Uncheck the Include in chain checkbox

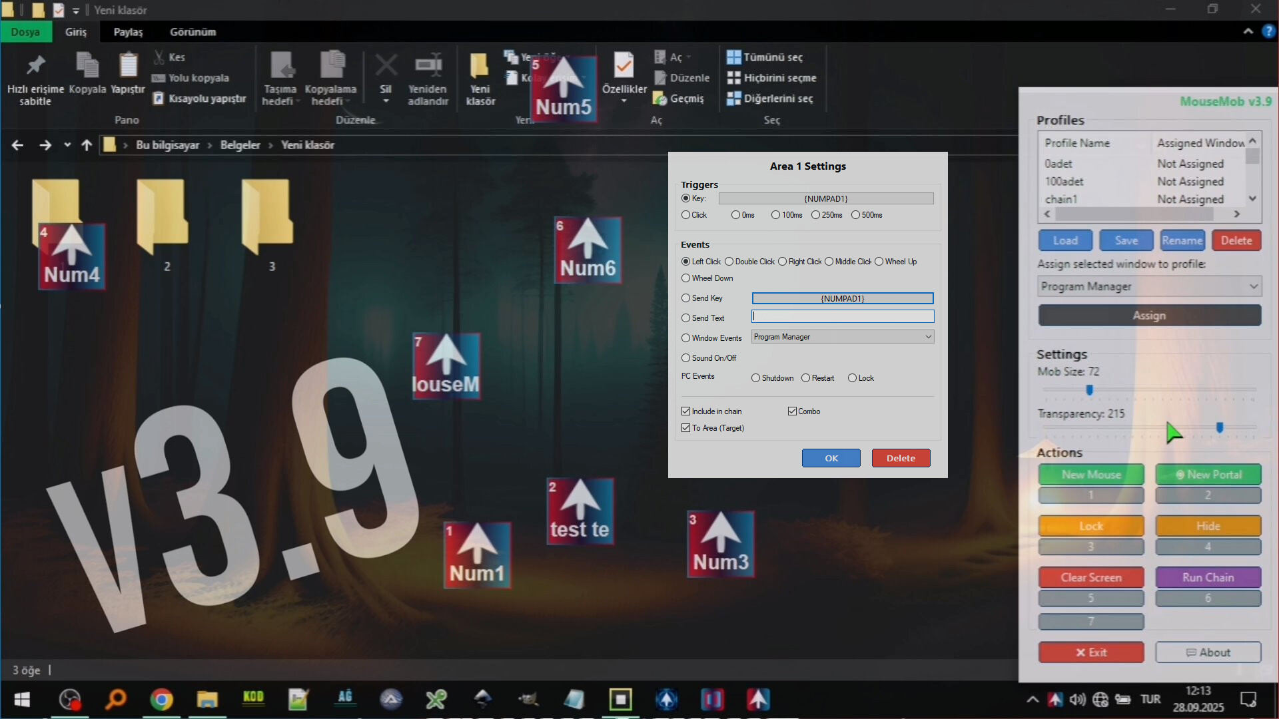point(685,411)
